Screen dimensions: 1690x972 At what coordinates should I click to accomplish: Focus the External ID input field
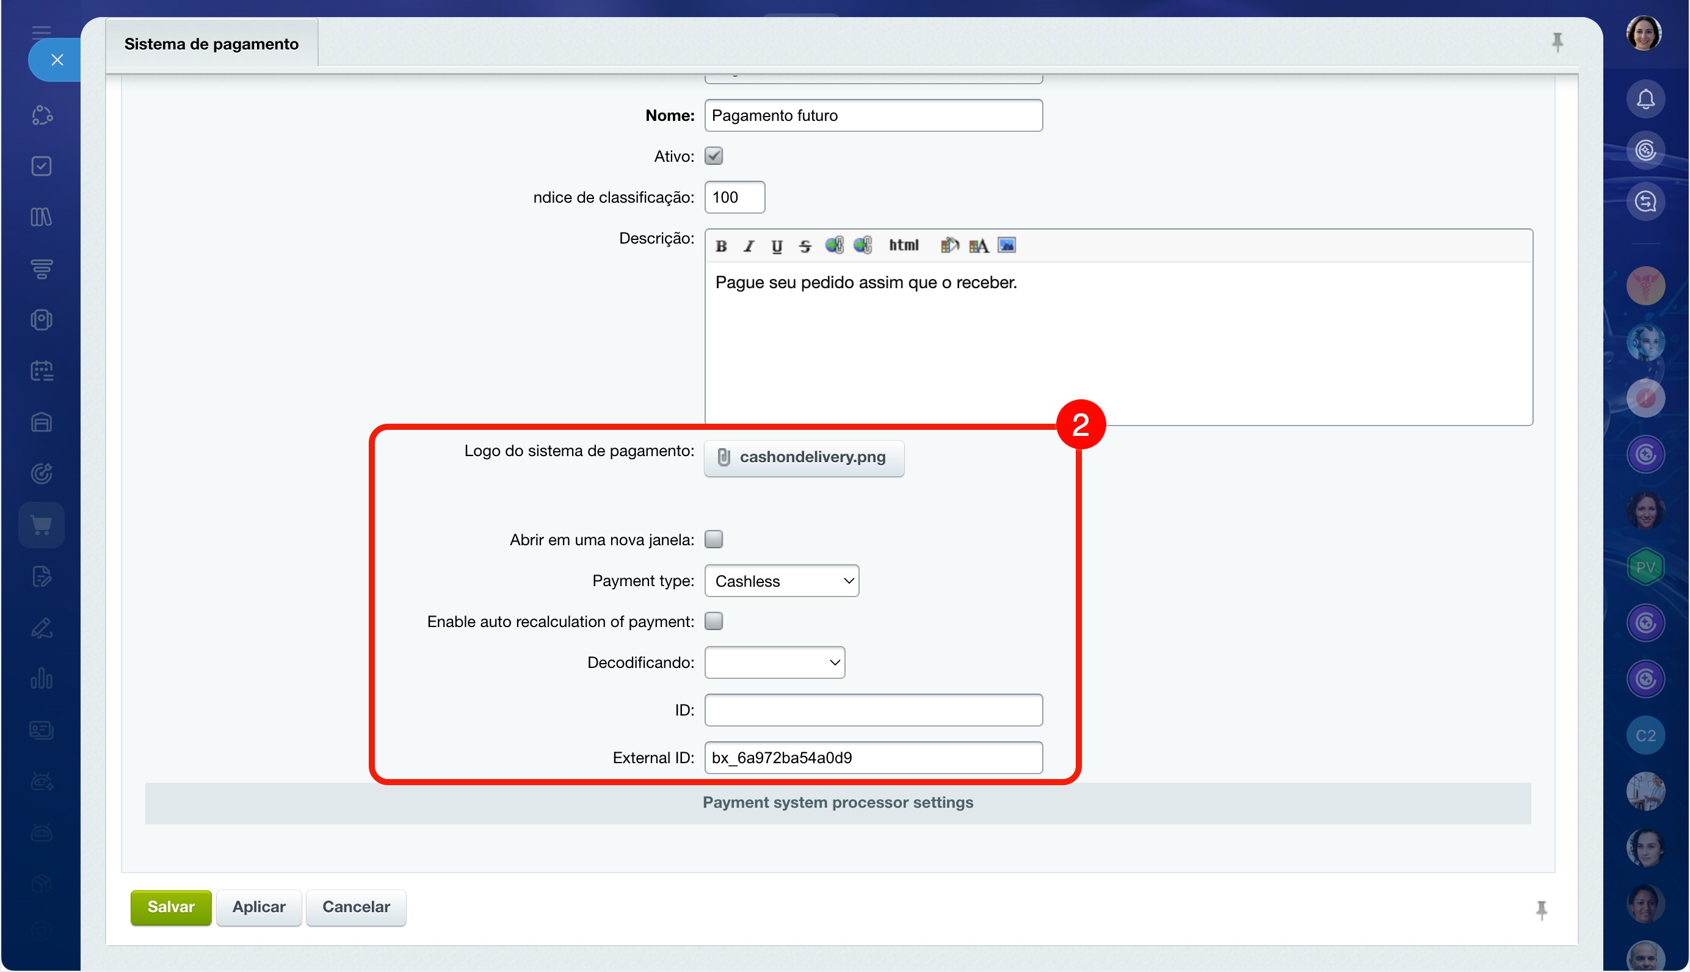click(873, 758)
